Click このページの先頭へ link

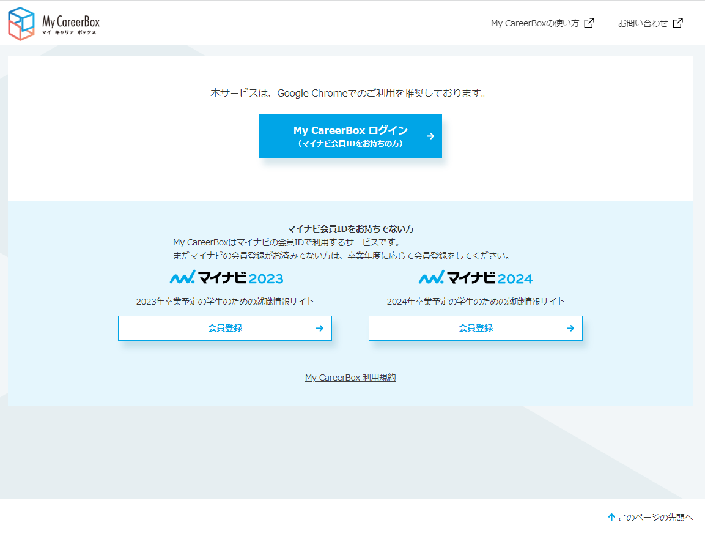(x=650, y=518)
